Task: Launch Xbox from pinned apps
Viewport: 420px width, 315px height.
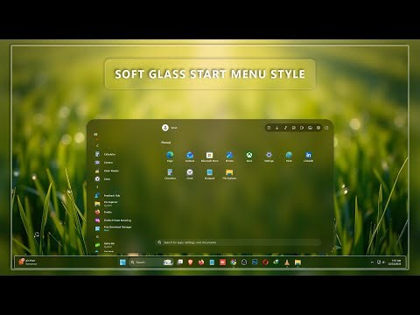Action: click(x=249, y=157)
